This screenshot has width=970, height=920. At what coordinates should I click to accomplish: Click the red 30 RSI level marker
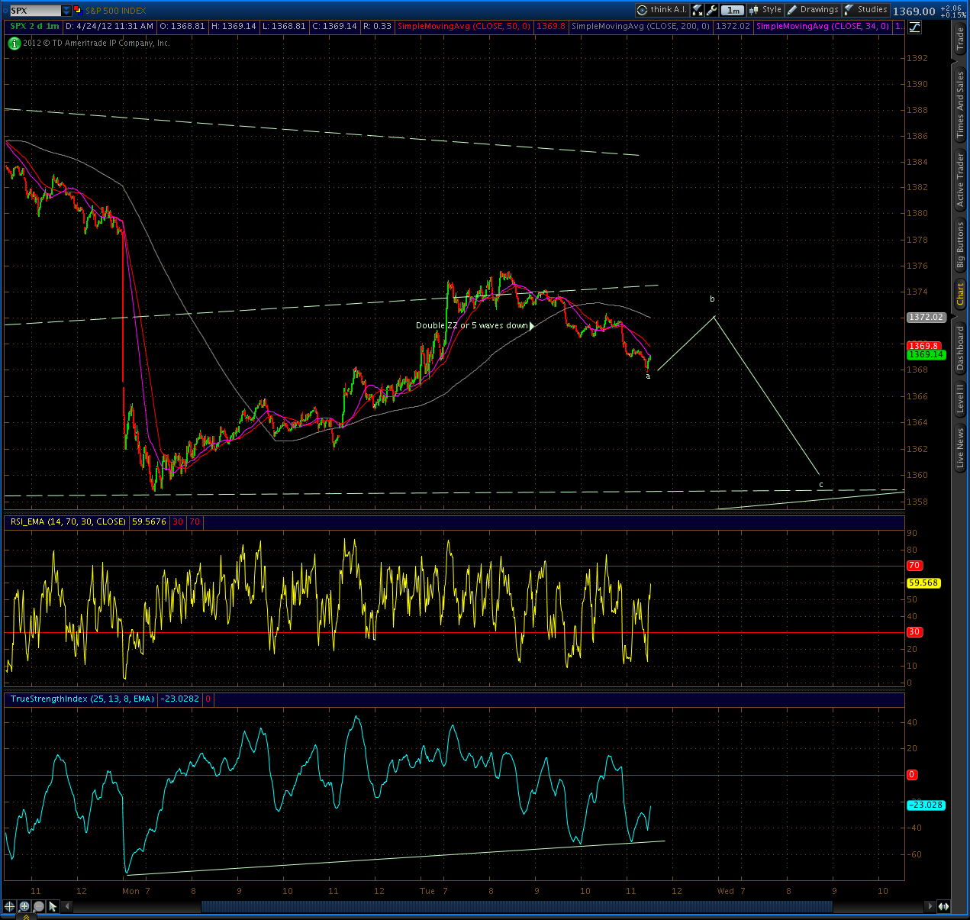tap(914, 632)
